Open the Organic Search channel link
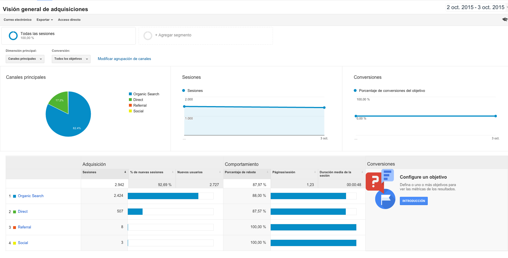This screenshot has height=258, width=508. click(31, 196)
